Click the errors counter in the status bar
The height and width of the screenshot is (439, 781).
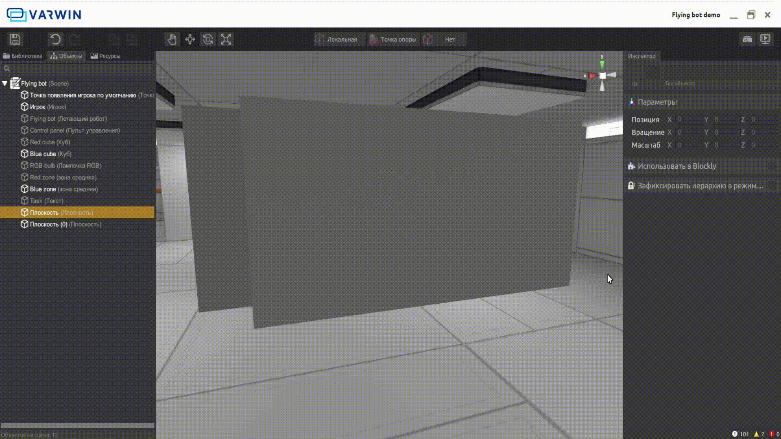(x=774, y=434)
